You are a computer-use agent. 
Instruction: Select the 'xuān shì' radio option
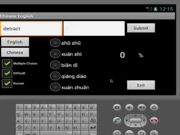point(55,54)
